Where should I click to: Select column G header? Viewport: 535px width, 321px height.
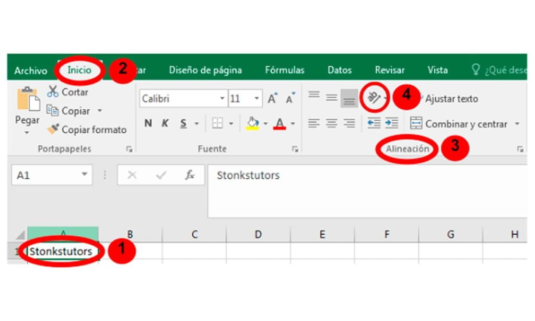point(450,234)
